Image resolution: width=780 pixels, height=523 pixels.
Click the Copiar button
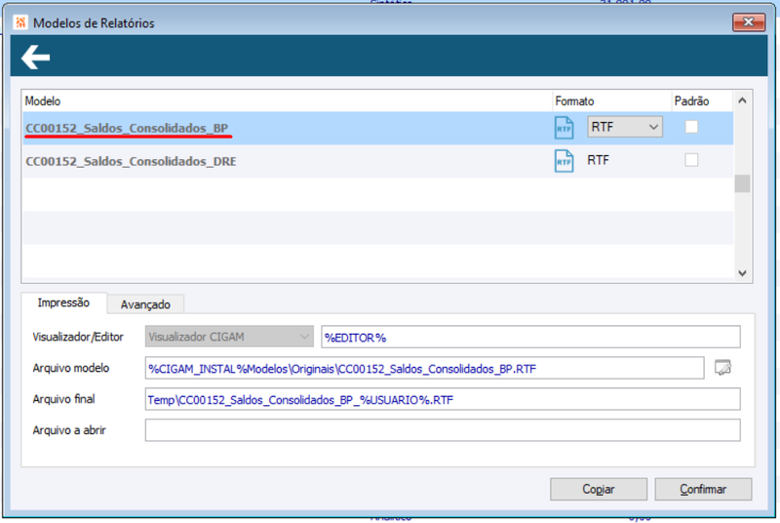click(599, 489)
